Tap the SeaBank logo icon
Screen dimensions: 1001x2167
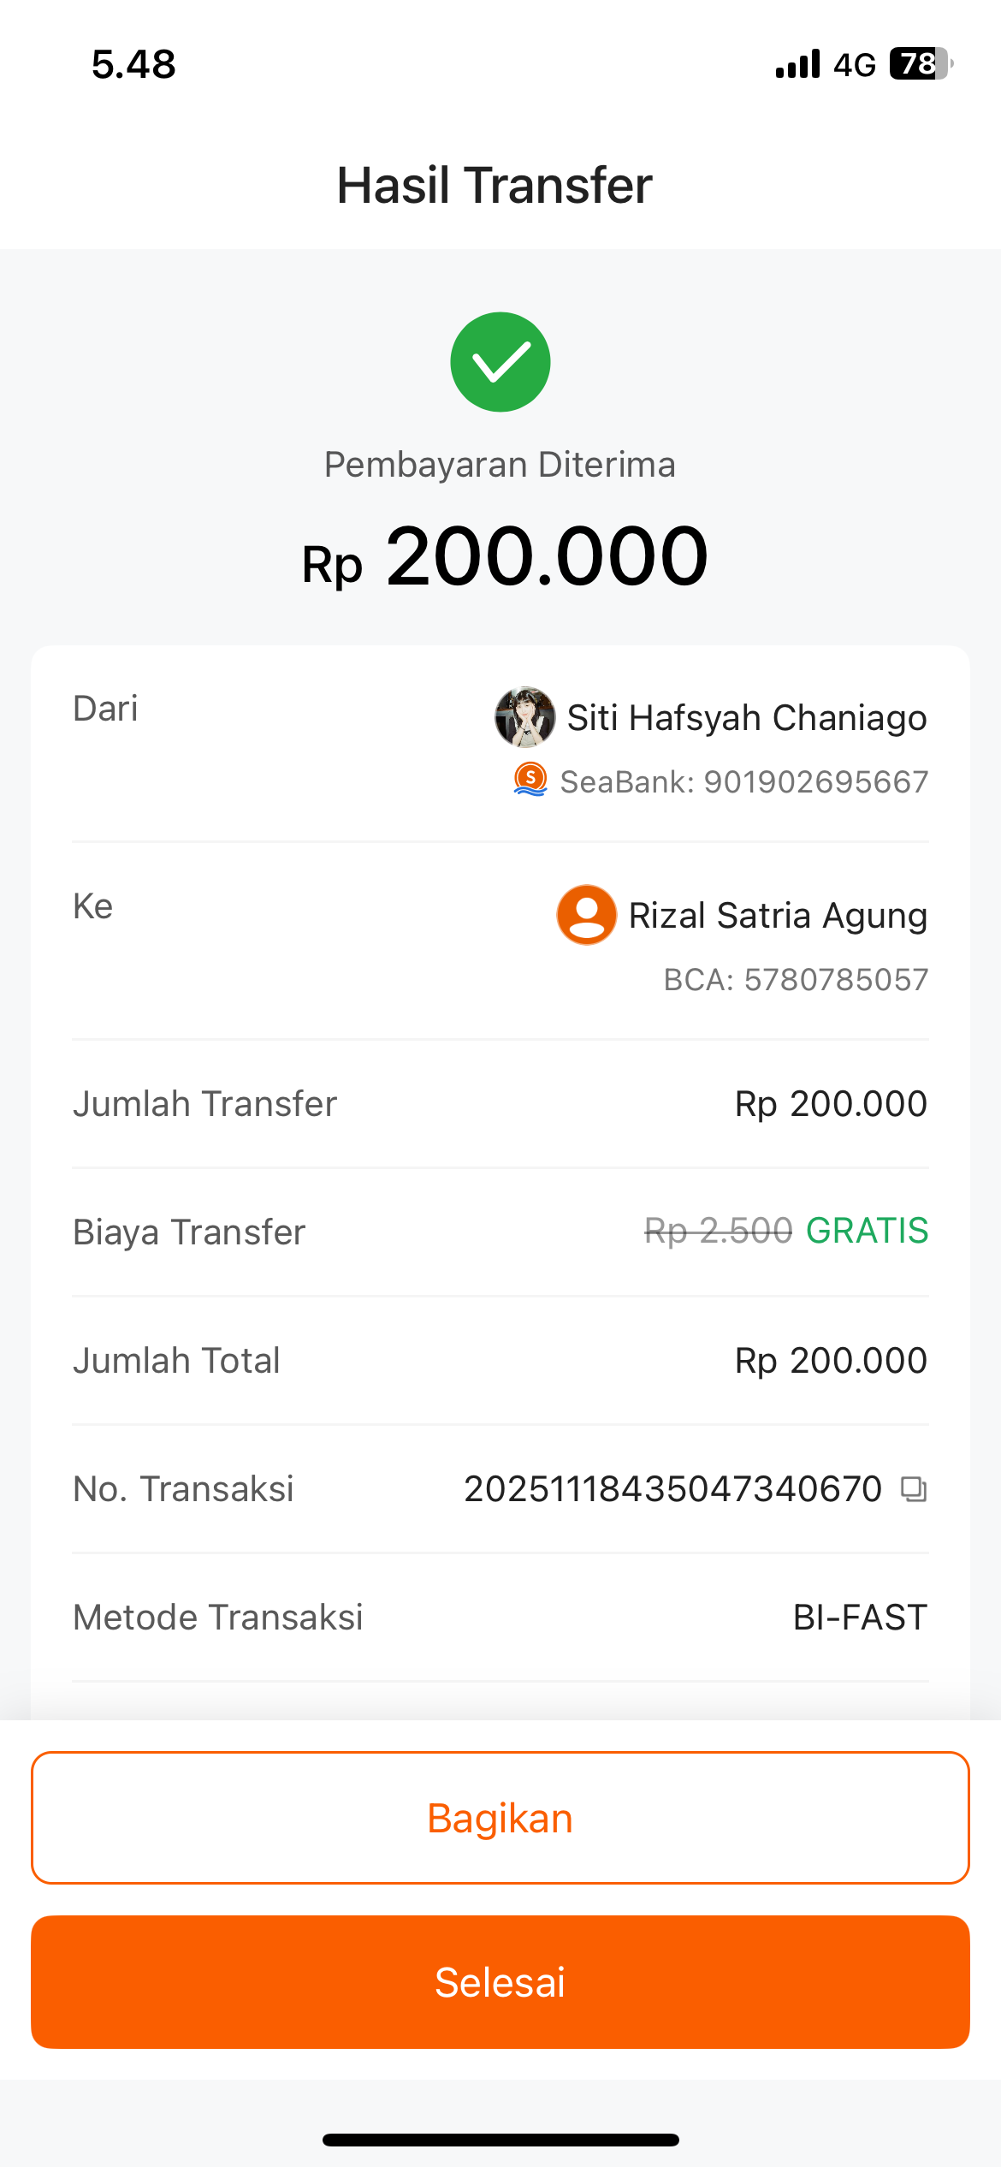click(530, 780)
